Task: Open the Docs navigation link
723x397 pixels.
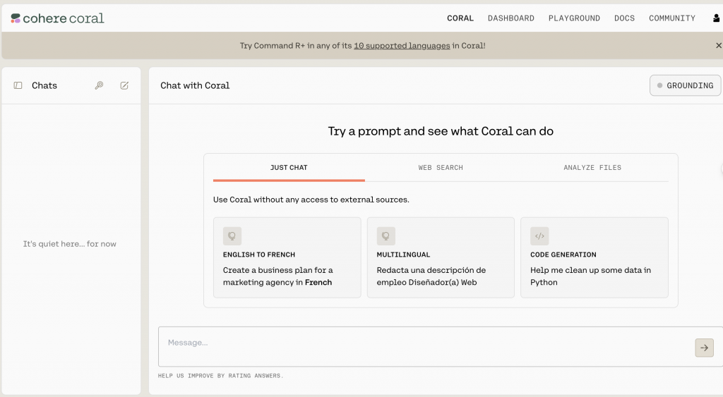Action: point(624,18)
